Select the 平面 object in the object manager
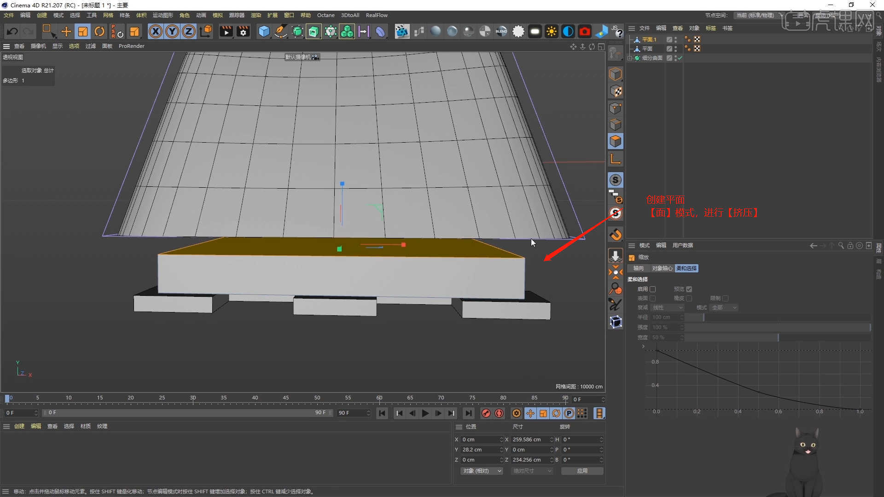Viewport: 884px width, 497px height. point(647,49)
